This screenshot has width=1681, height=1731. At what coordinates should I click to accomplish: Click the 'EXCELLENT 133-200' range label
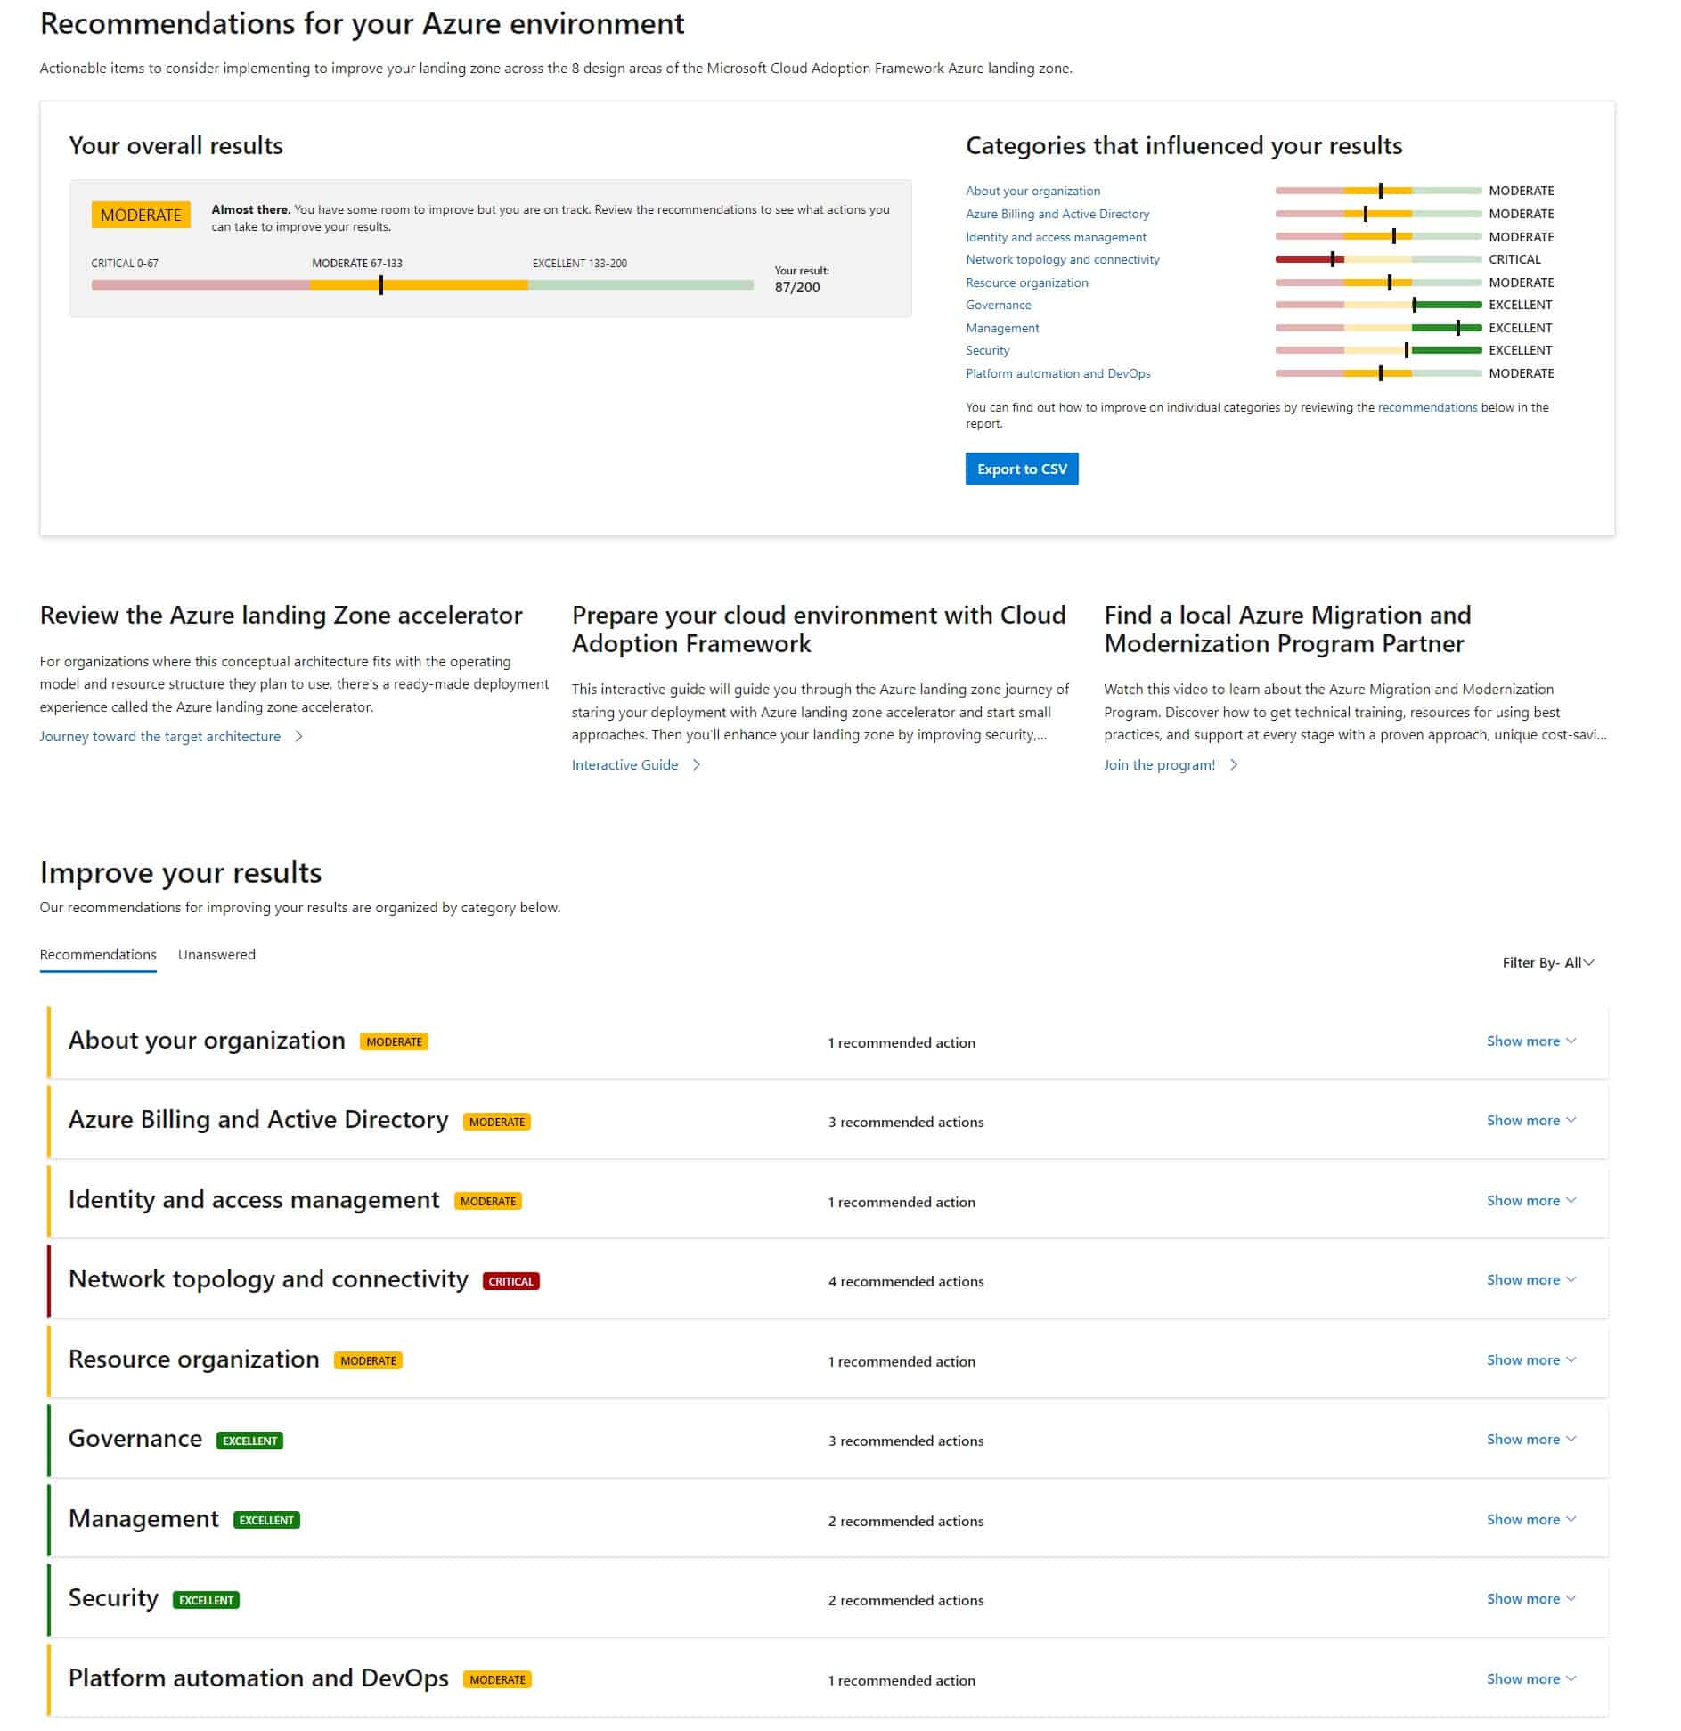(x=580, y=263)
